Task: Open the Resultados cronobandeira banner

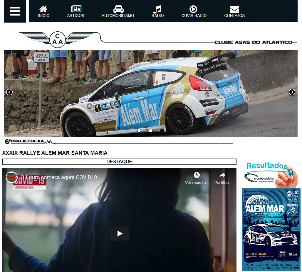Action: (x=271, y=174)
